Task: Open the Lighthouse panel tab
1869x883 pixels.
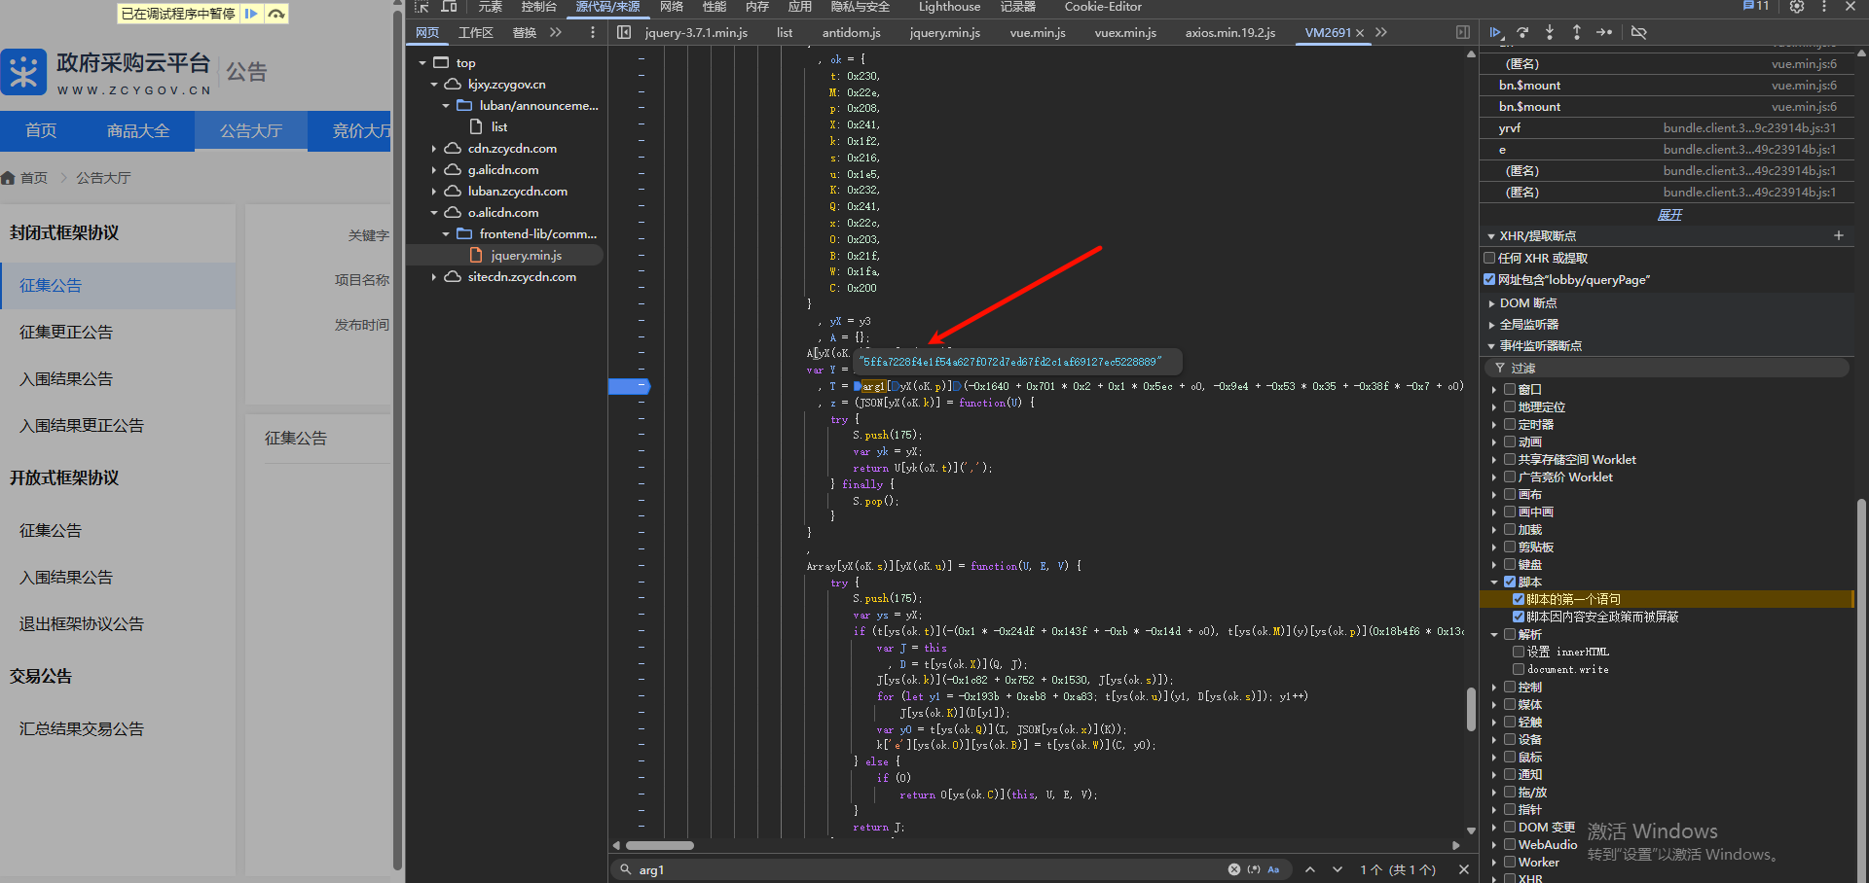Action: point(949,7)
